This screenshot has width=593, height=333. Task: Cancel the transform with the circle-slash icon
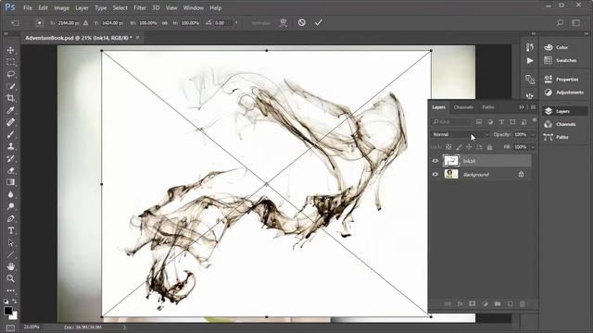(x=301, y=22)
